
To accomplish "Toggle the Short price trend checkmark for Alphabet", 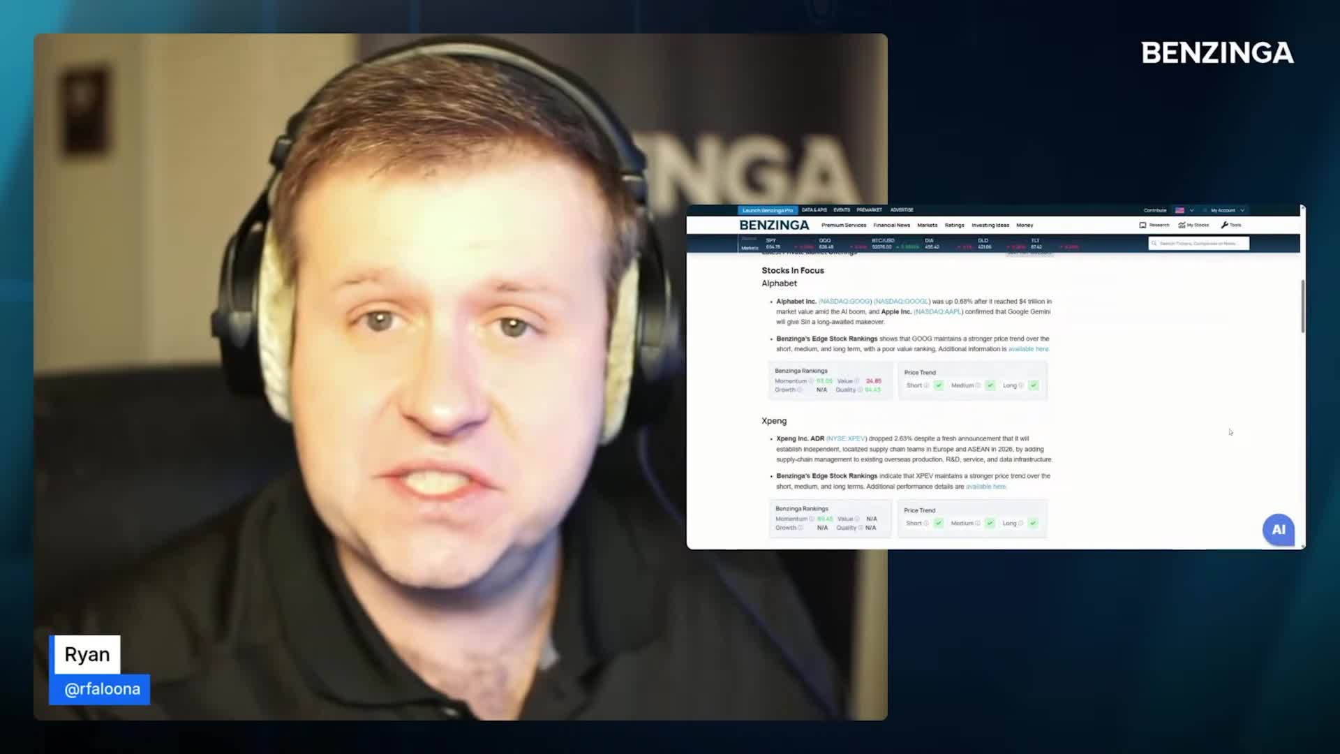I will point(939,385).
